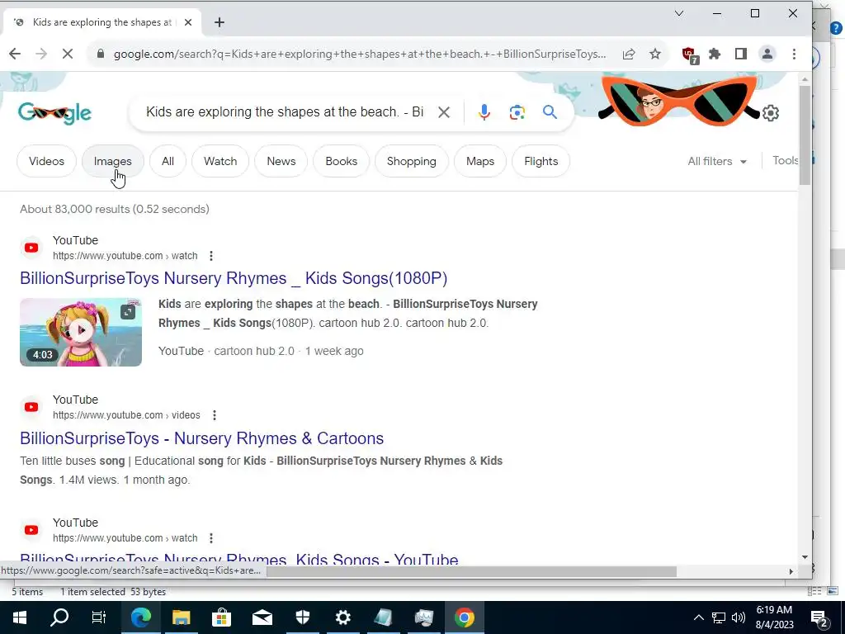This screenshot has height=634, width=845.
Task: Open the Chrome three-dot menu
Action: click(794, 54)
